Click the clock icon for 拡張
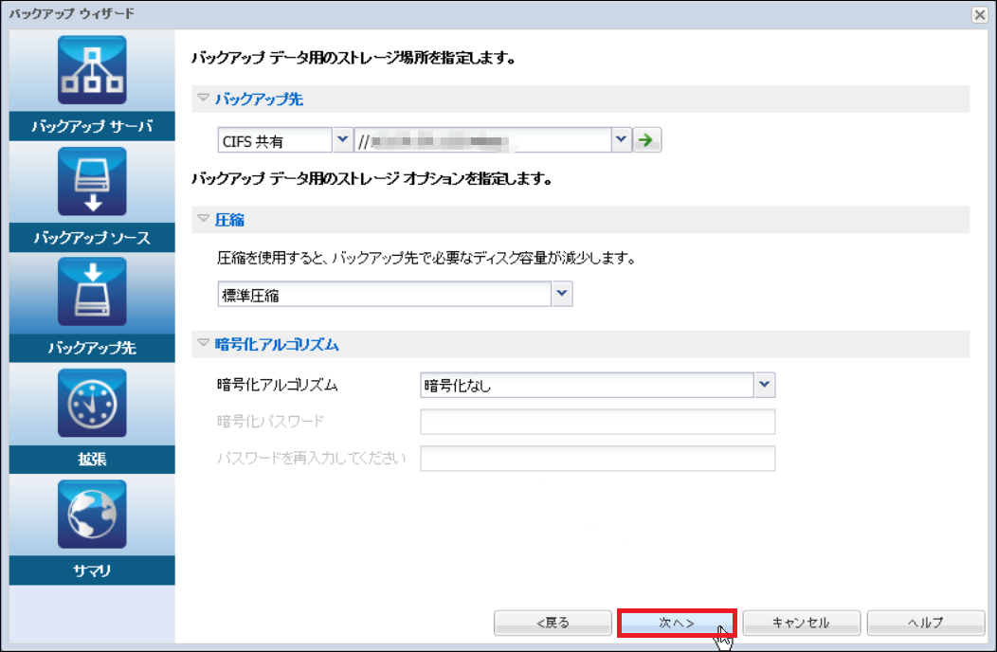 point(92,404)
